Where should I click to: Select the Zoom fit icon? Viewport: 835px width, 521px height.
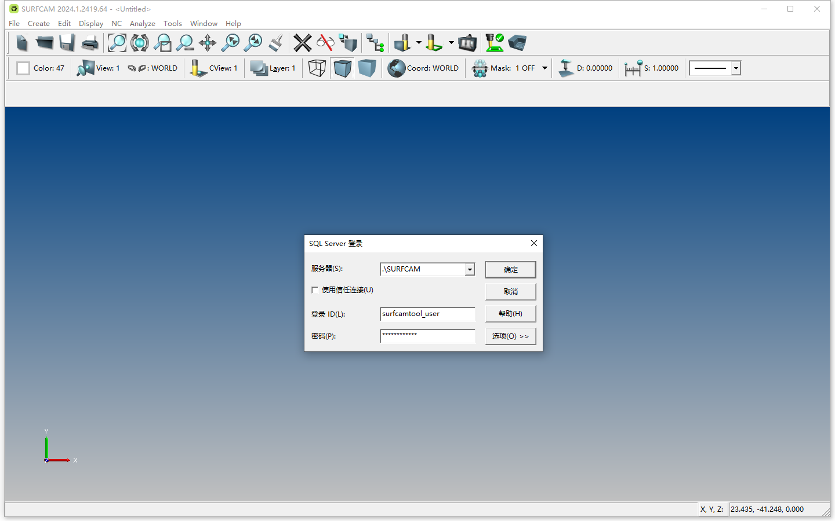pos(117,43)
